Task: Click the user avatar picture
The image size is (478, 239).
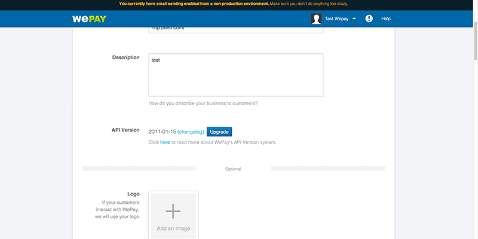Action: (x=316, y=19)
